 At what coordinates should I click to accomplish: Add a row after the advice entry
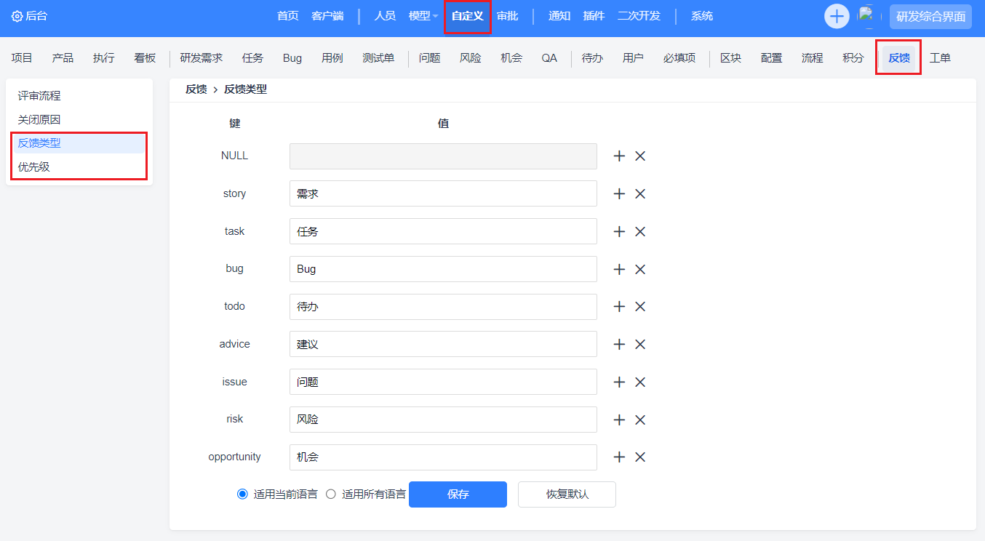[x=619, y=345]
